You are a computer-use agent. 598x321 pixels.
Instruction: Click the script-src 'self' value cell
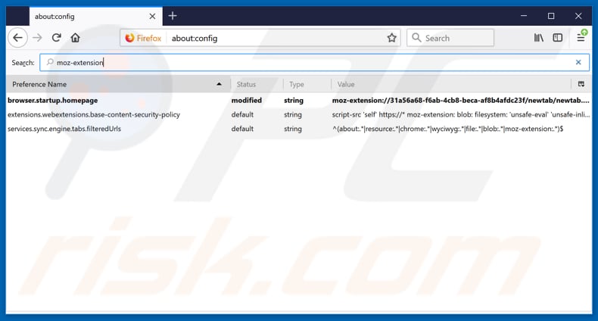[461, 114]
